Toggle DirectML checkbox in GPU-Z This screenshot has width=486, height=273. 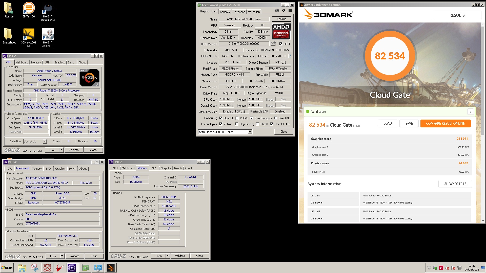click(276, 118)
